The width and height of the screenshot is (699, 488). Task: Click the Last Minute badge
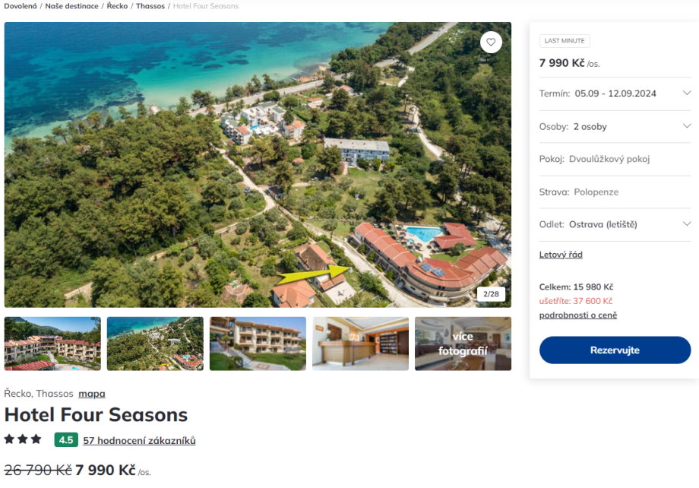[x=565, y=41]
